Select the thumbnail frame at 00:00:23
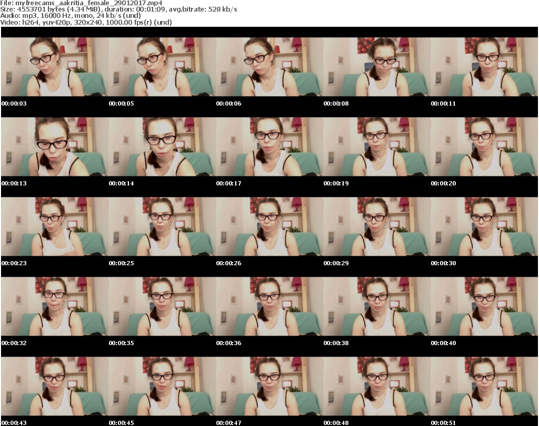539x426 pixels. 55,227
